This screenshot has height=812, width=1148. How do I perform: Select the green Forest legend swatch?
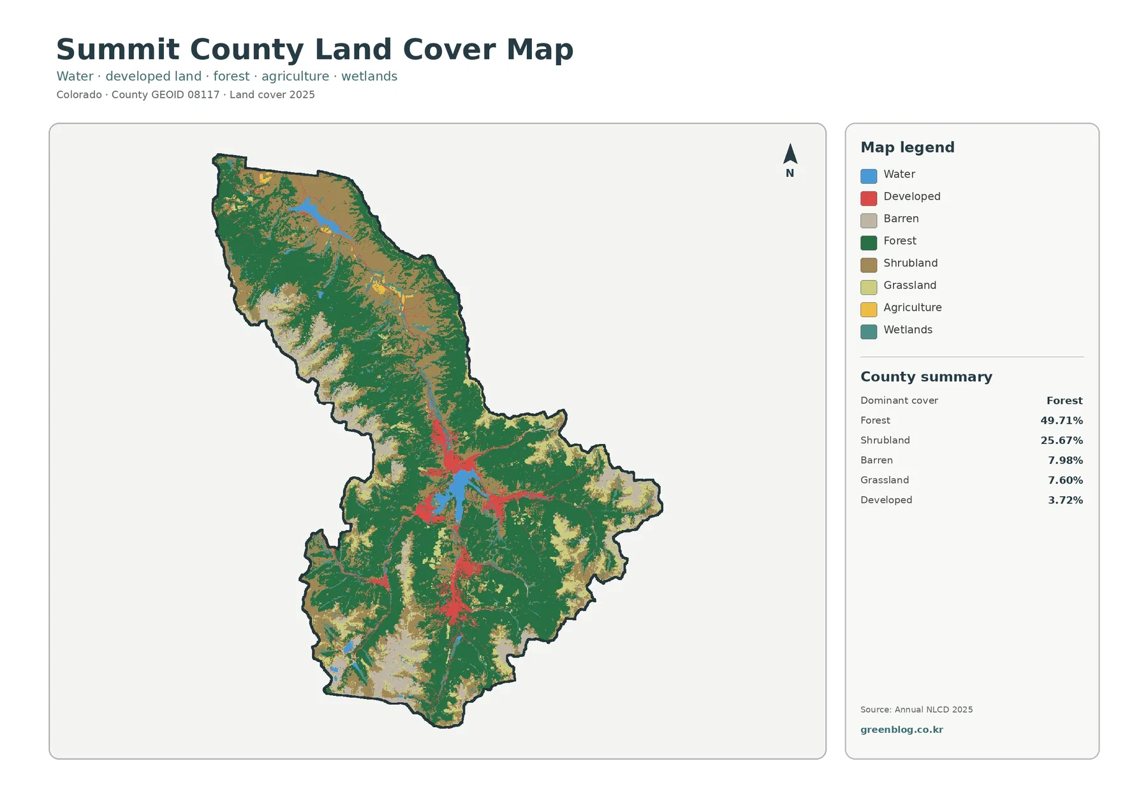869,242
